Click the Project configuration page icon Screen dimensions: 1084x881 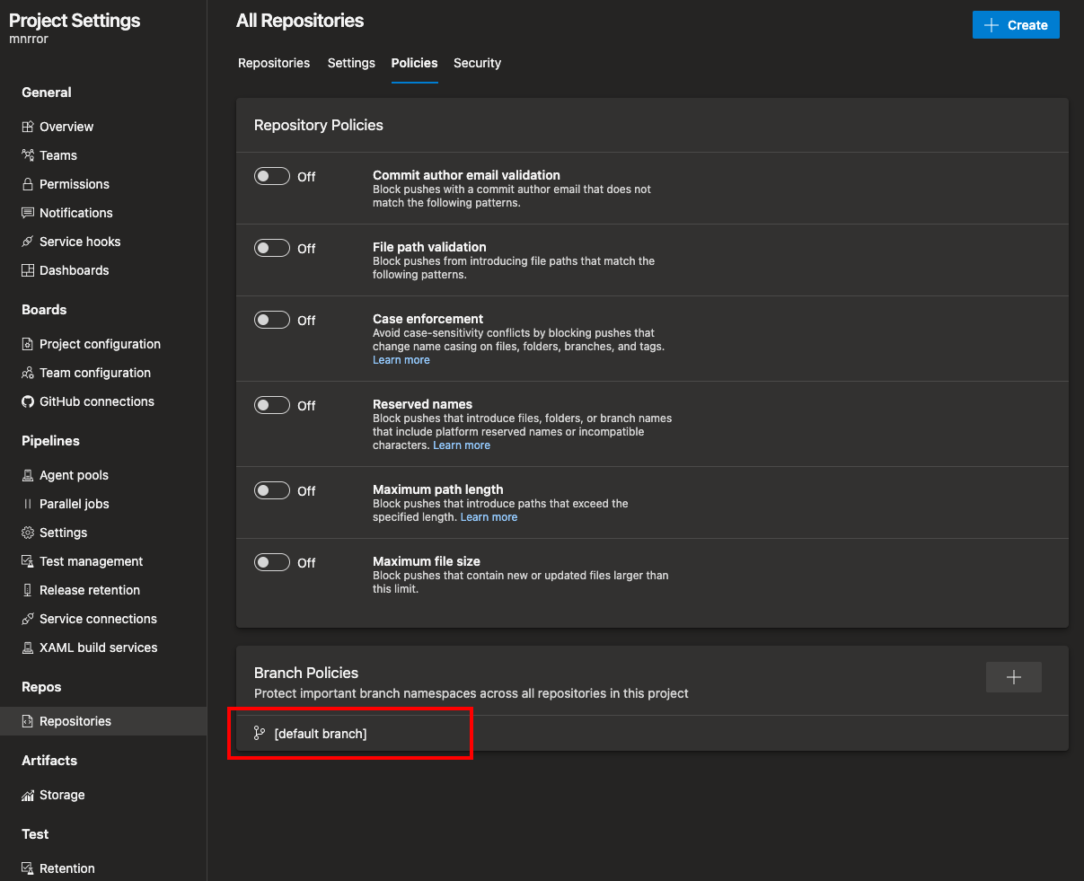(28, 344)
